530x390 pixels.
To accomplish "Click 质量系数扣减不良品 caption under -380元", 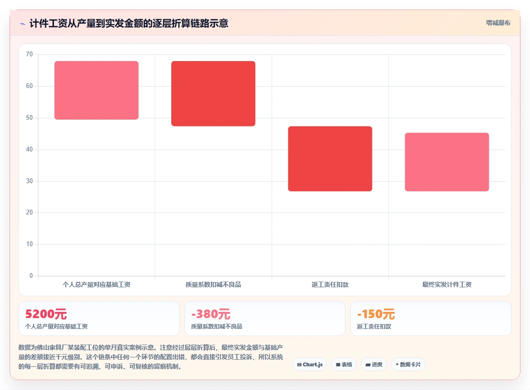I will (217, 327).
